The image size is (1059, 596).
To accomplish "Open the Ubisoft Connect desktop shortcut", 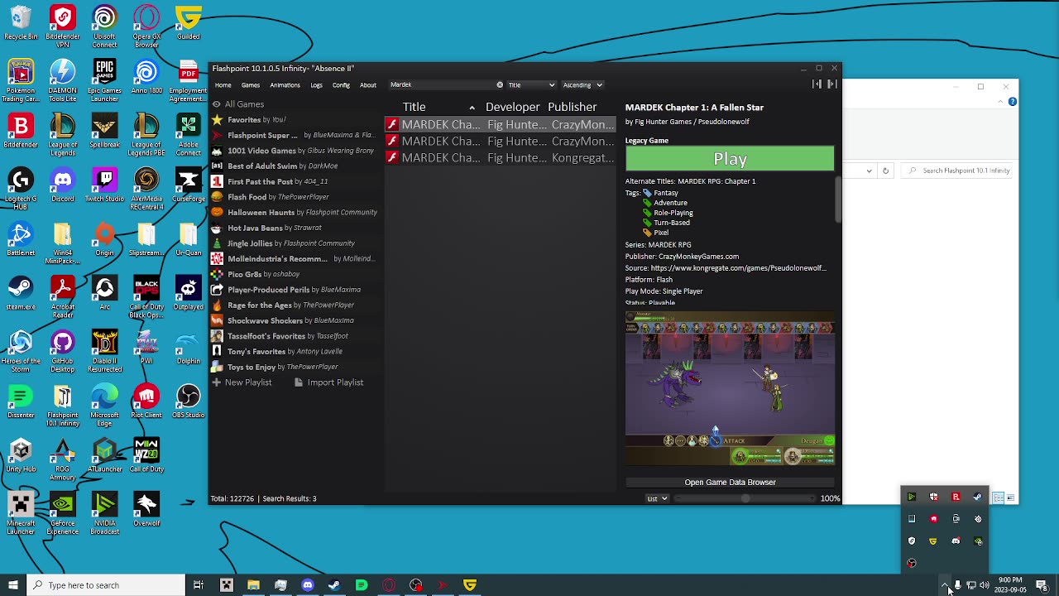I will [x=104, y=25].
